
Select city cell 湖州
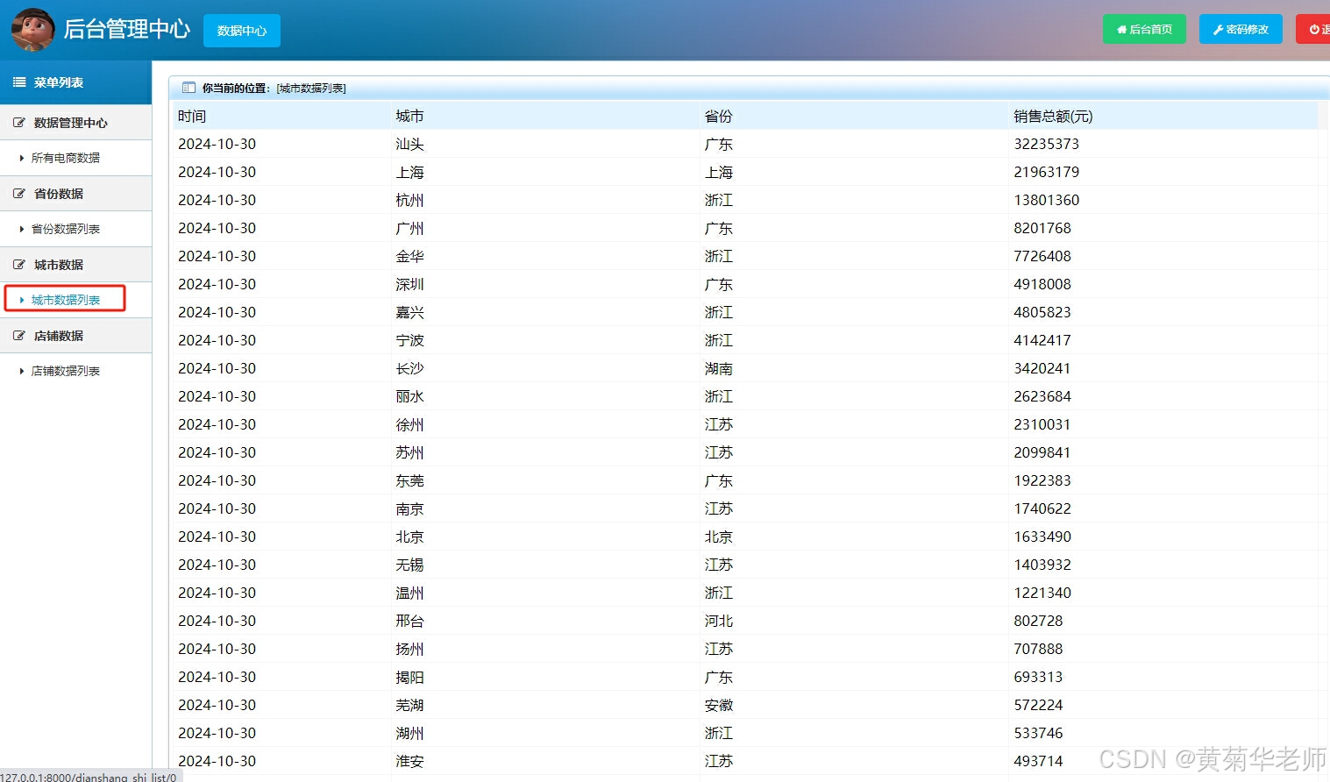pos(409,733)
